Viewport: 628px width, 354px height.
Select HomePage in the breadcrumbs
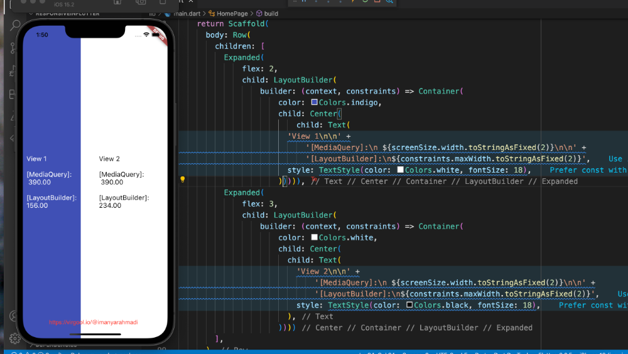(x=232, y=14)
